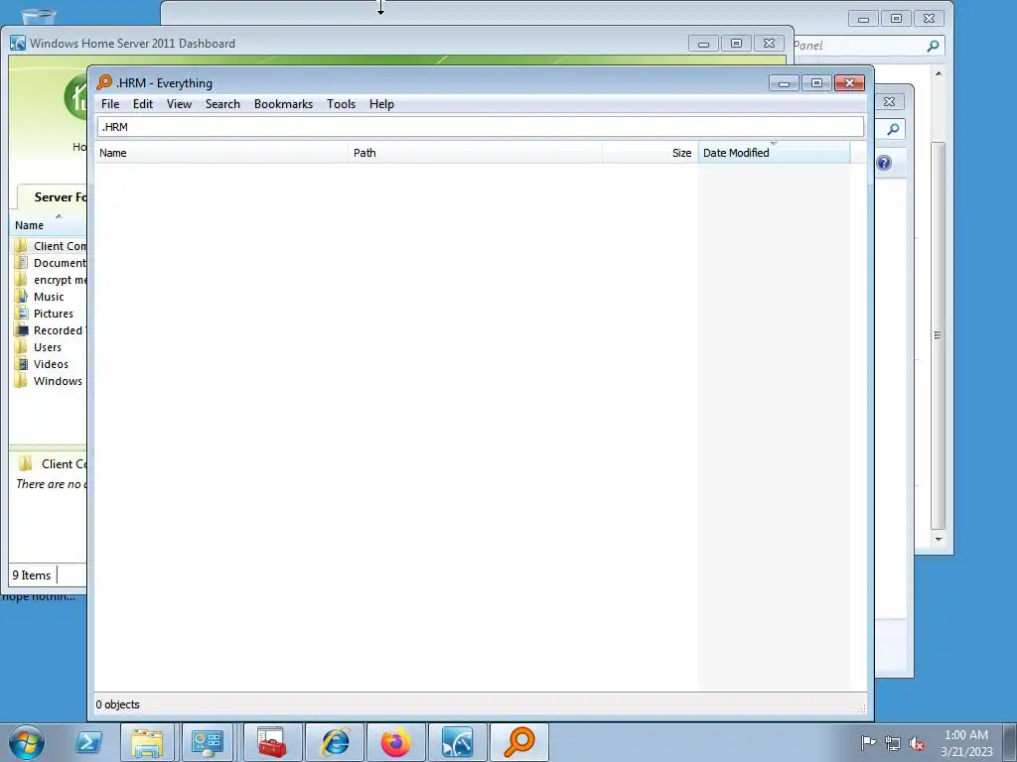Launch PowerShell from the taskbar

point(88,742)
